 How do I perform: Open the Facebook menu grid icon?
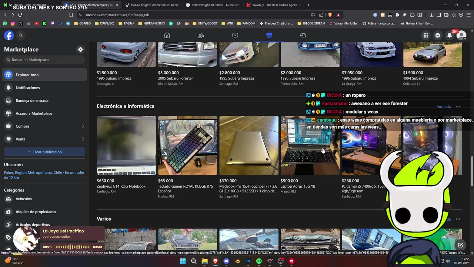(426, 35)
